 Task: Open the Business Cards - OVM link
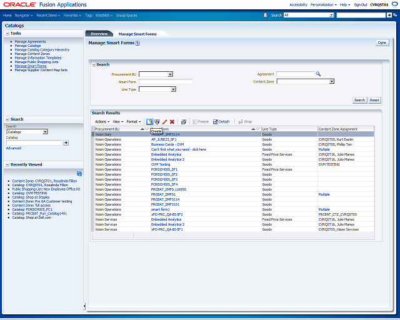pyautogui.click(x=167, y=144)
